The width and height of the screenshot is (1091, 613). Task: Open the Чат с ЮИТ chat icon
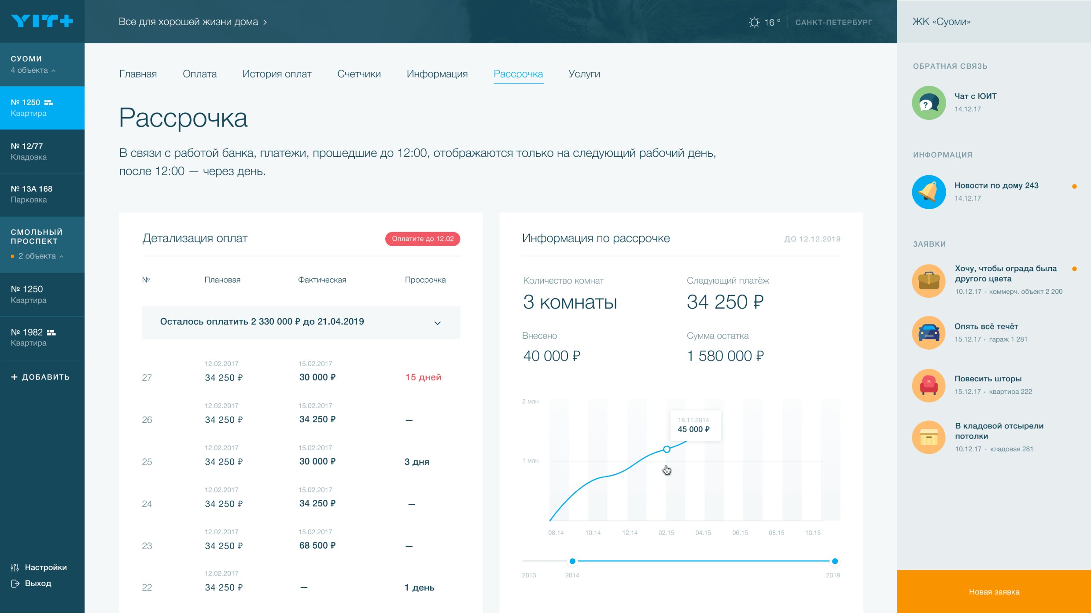point(929,103)
